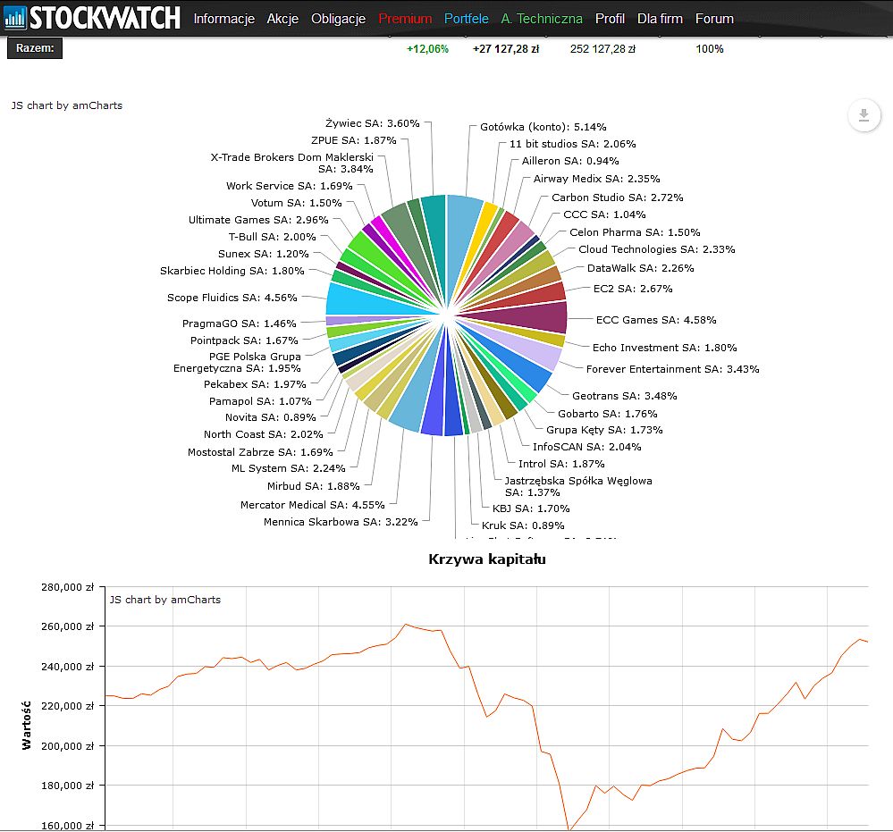Click the EC2 SA: 2.67% label
893x832 pixels.
633,289
